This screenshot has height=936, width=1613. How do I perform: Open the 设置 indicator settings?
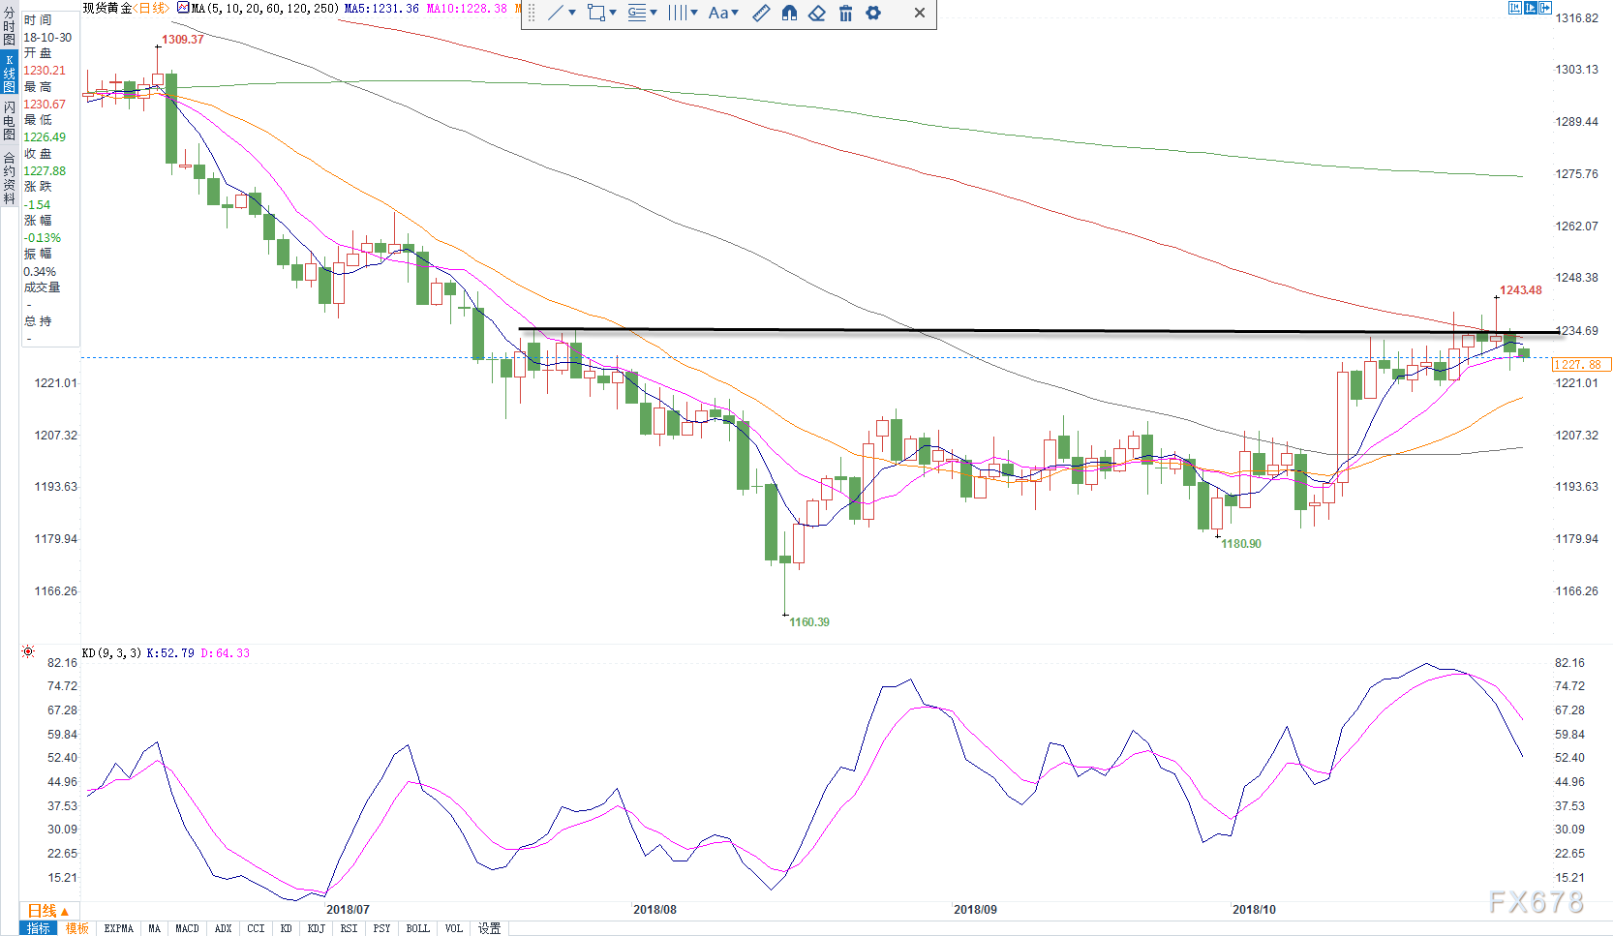coord(490,928)
